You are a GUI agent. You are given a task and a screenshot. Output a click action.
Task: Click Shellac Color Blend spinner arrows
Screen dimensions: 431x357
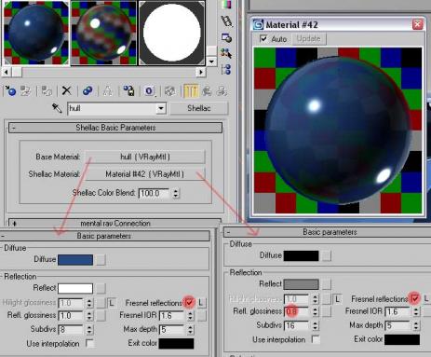click(176, 193)
